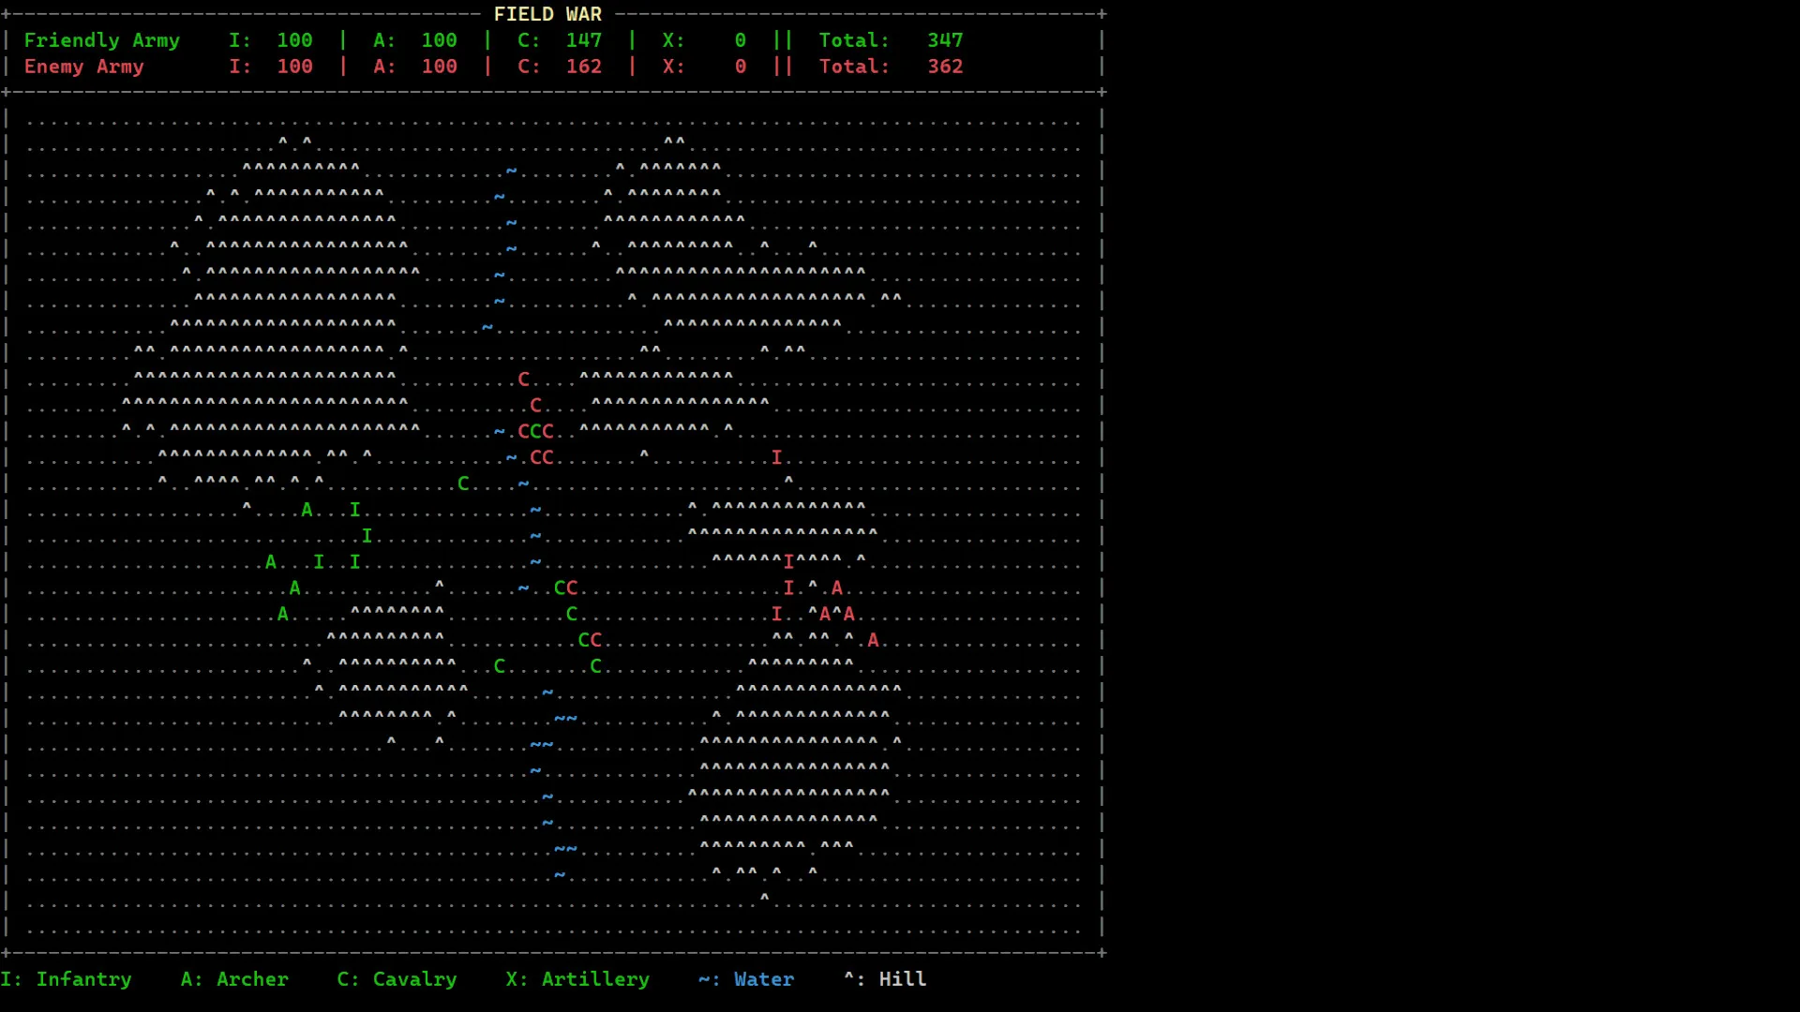Click Enemy Army cavalry count 162
The width and height of the screenshot is (1800, 1012).
pos(583,67)
